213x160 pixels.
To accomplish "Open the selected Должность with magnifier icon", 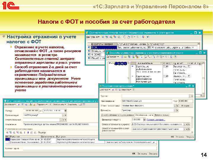I will (x=177, y=111).
